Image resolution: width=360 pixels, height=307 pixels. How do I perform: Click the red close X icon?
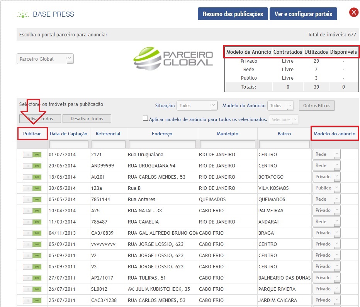click(x=353, y=13)
